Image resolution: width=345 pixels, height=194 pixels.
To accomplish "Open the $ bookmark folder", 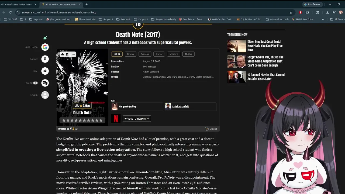I will point(23,19).
